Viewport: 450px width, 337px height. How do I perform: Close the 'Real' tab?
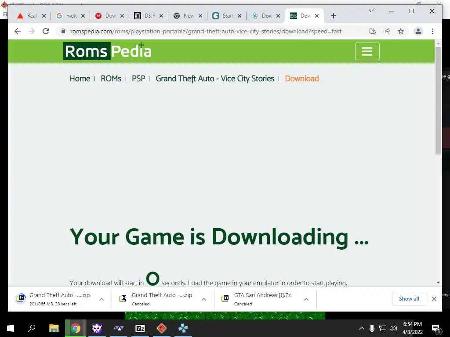tap(44, 16)
